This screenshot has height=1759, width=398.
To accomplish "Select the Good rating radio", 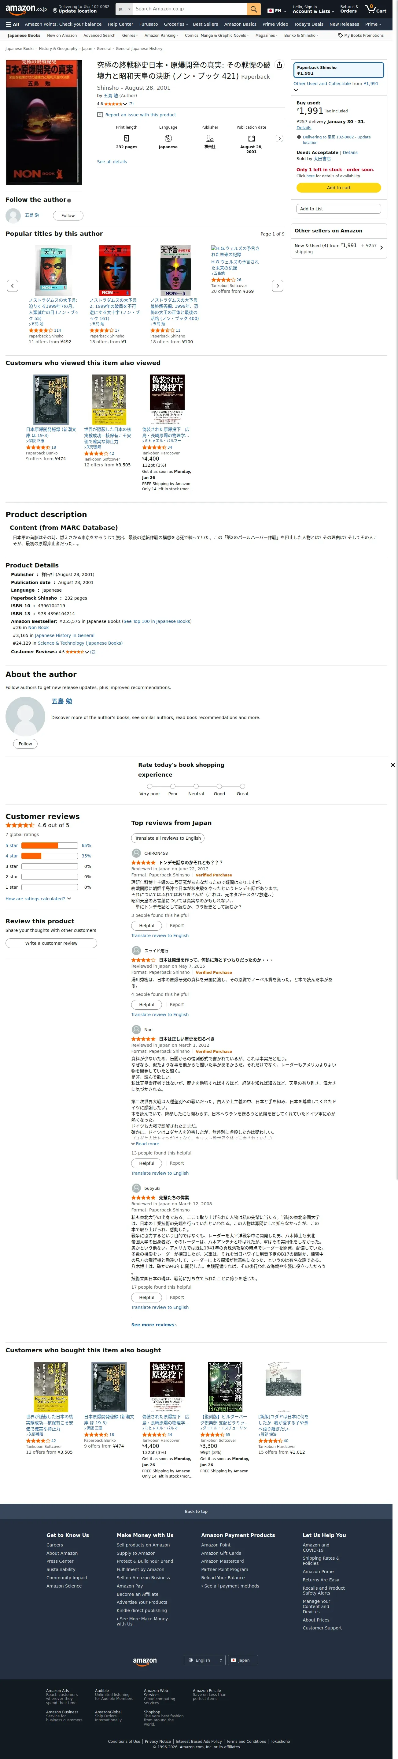I will (219, 786).
